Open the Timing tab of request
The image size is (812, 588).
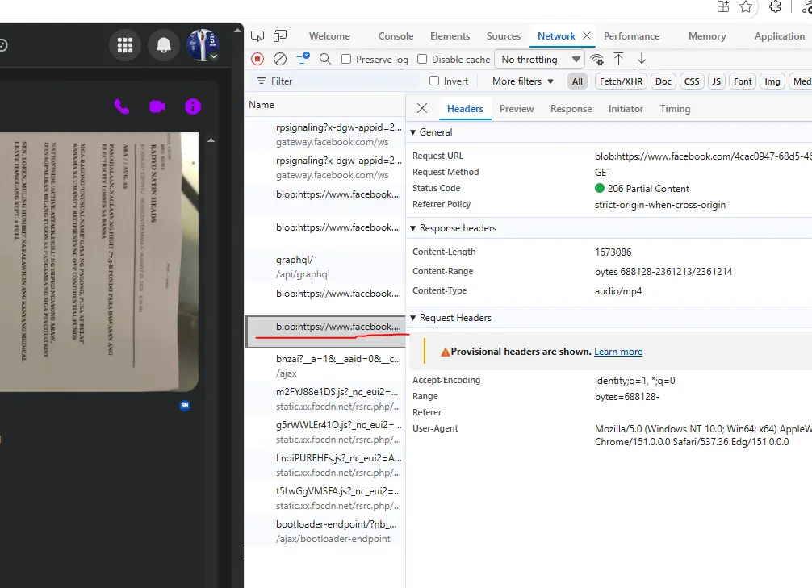coord(675,109)
